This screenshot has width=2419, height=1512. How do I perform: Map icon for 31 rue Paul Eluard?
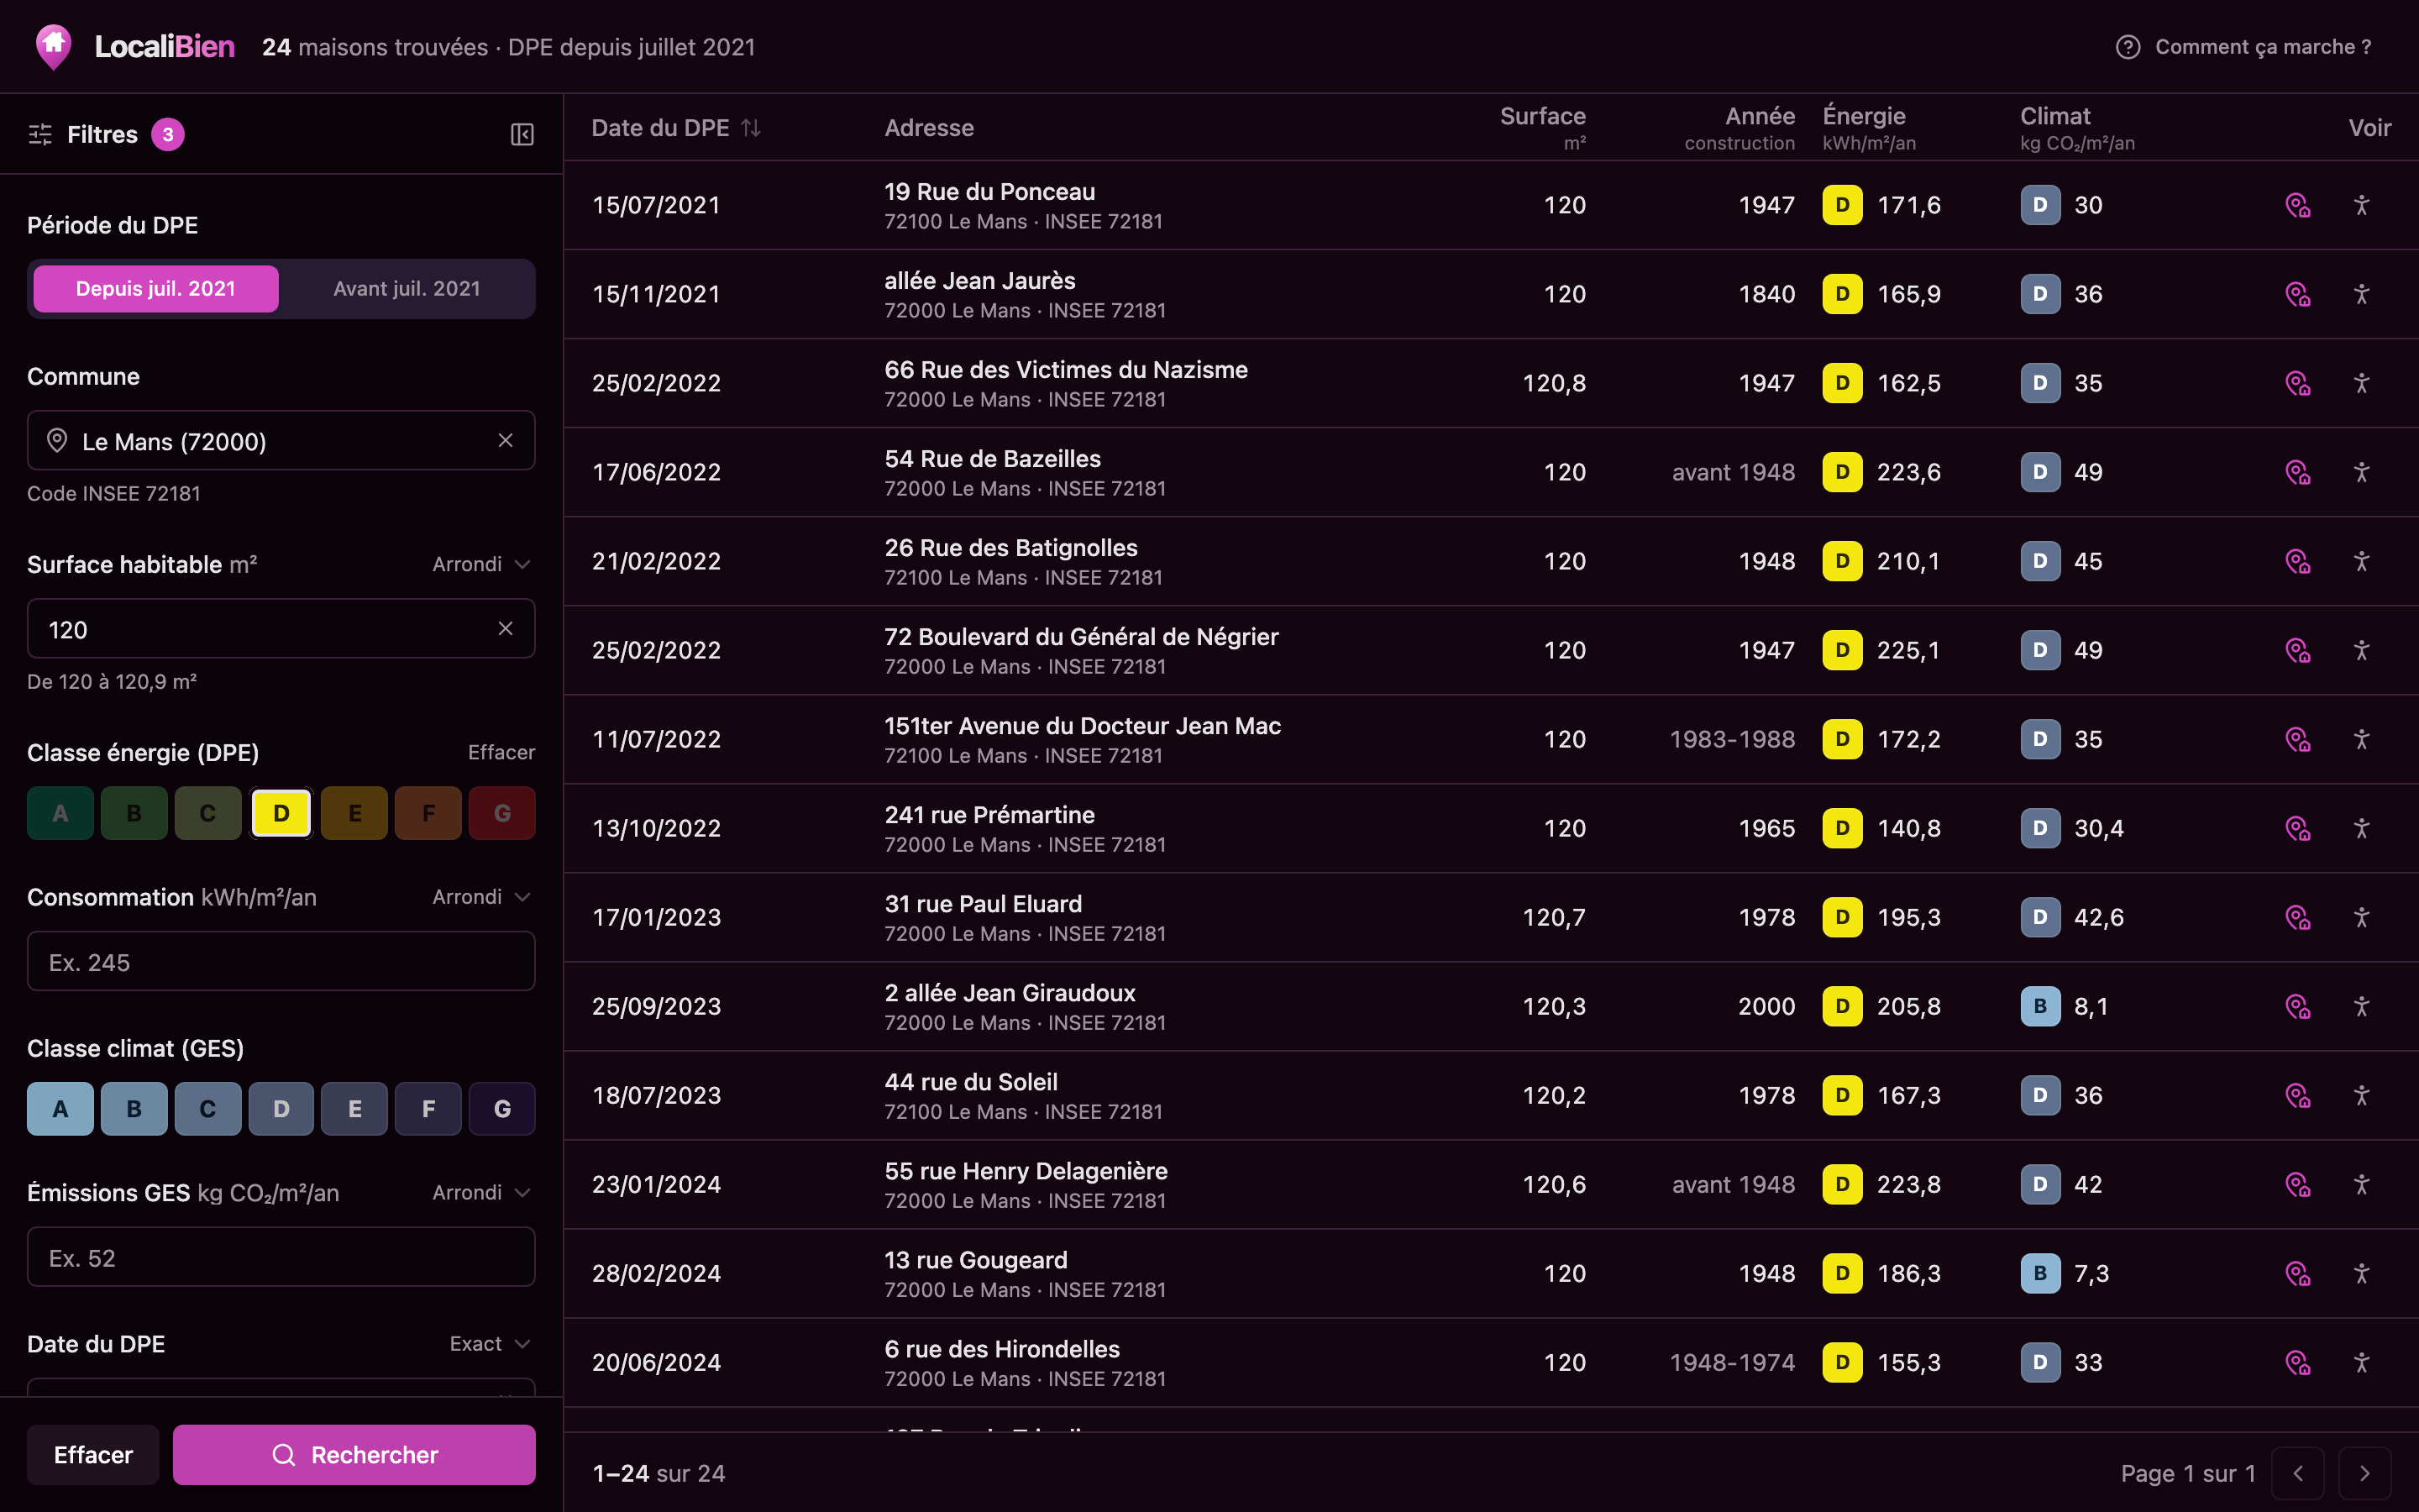pos(2298,917)
